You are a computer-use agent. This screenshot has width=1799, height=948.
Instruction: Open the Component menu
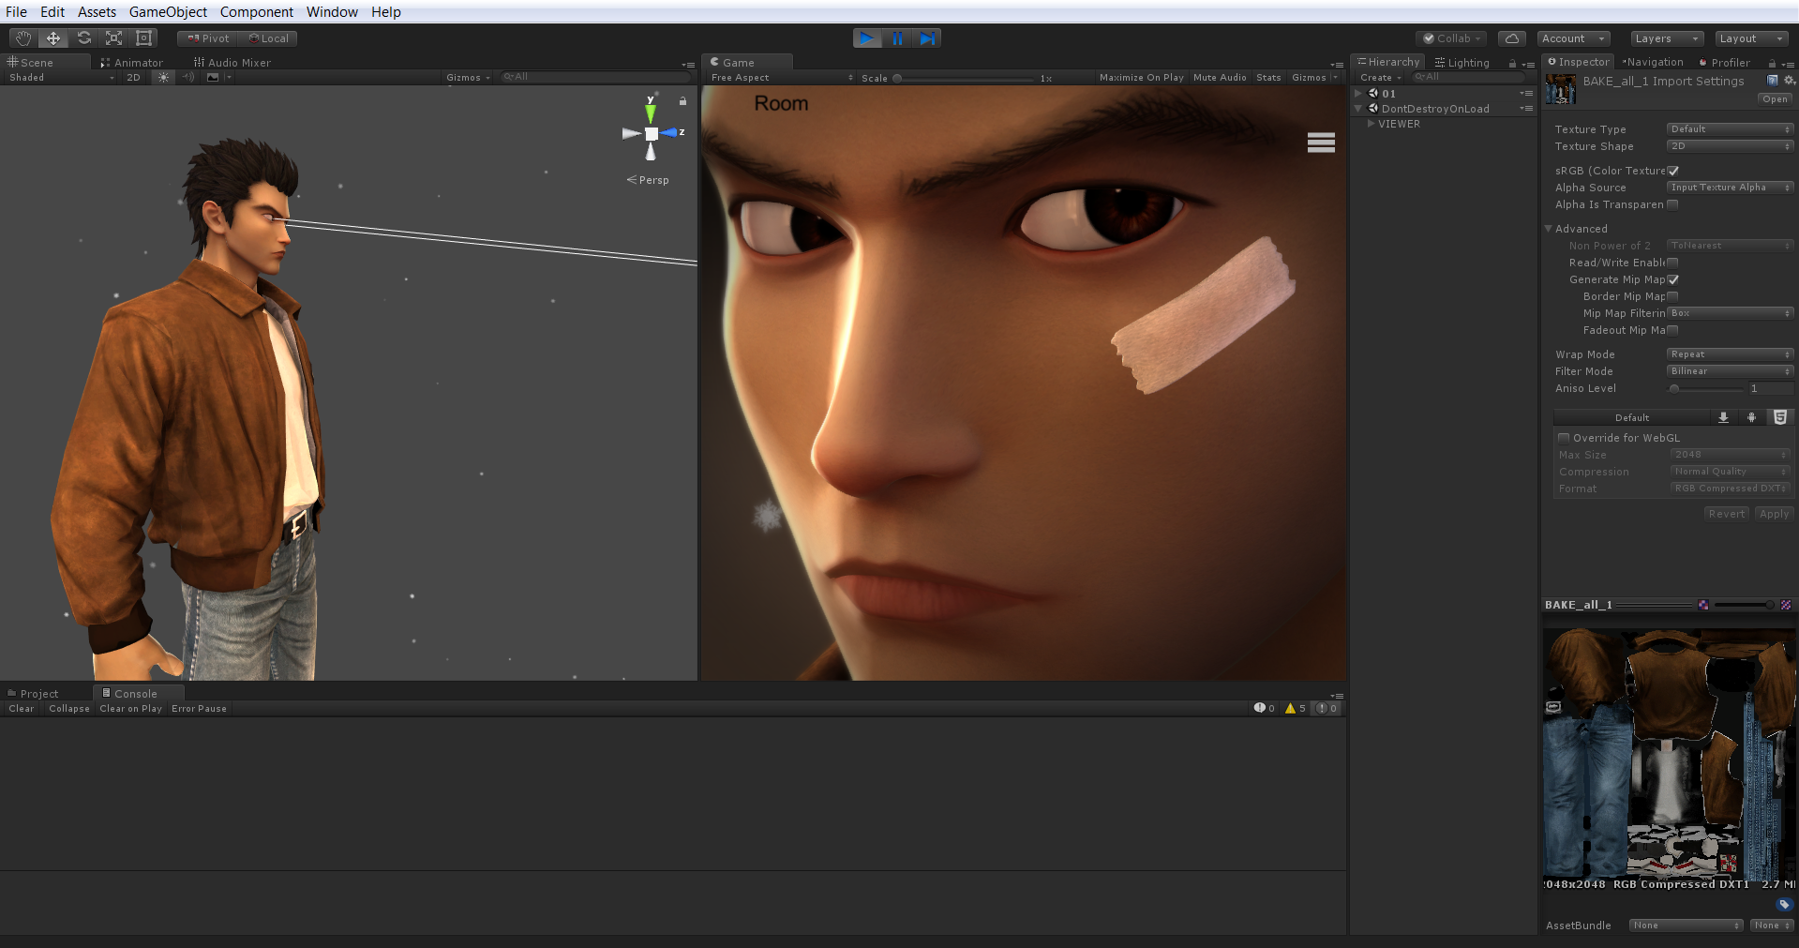pos(256,12)
